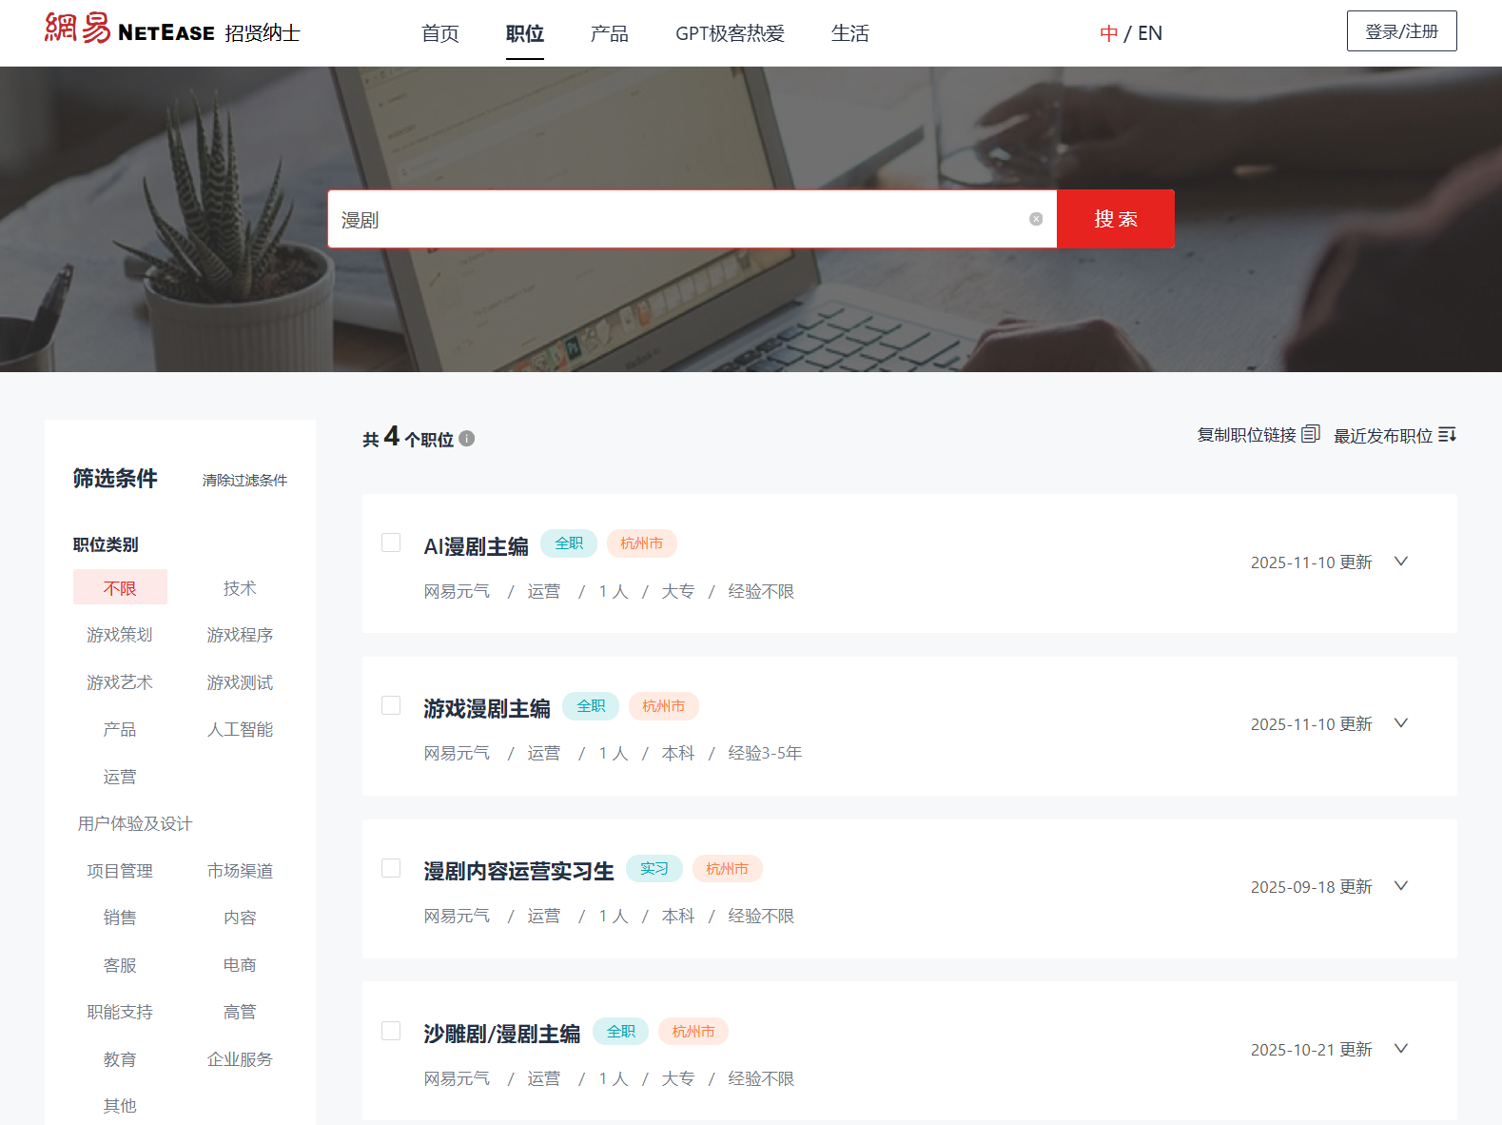Expand the AI漫剧主编 job details

(1400, 562)
